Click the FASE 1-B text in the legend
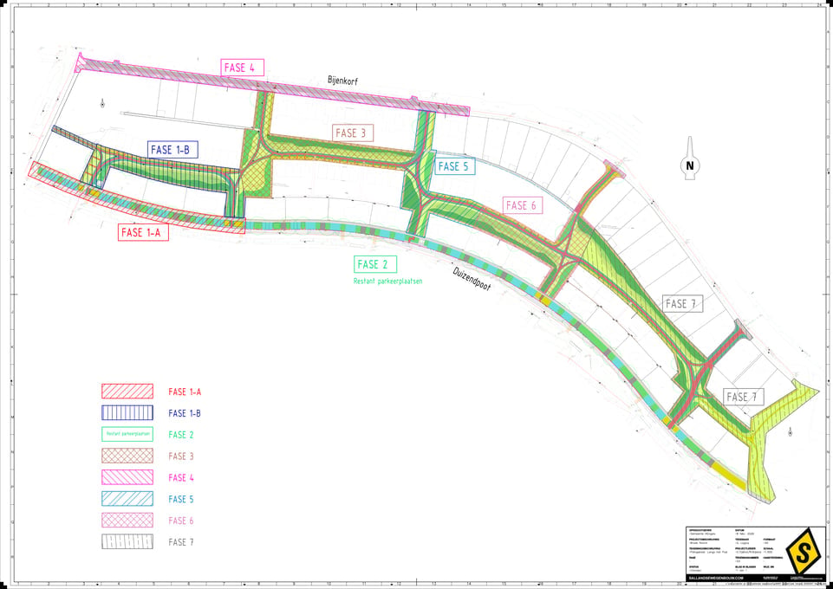 coord(185,413)
